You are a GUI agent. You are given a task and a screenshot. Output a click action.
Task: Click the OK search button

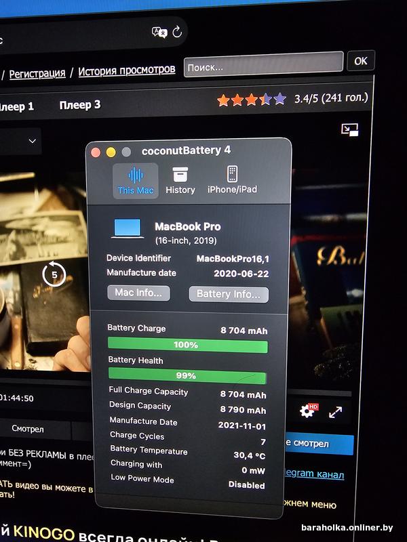point(361,61)
